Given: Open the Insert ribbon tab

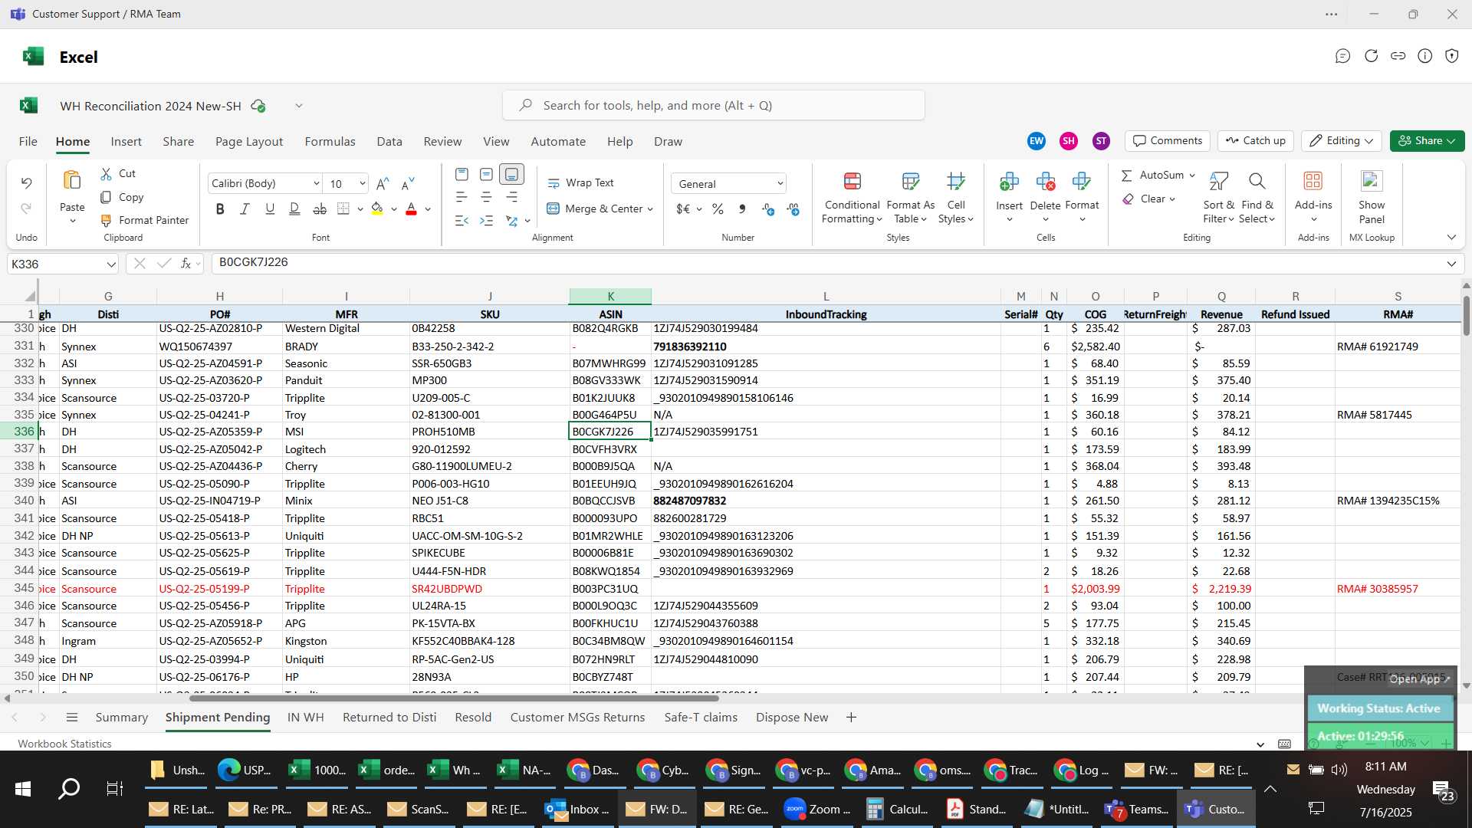Looking at the screenshot, I should click(x=126, y=142).
